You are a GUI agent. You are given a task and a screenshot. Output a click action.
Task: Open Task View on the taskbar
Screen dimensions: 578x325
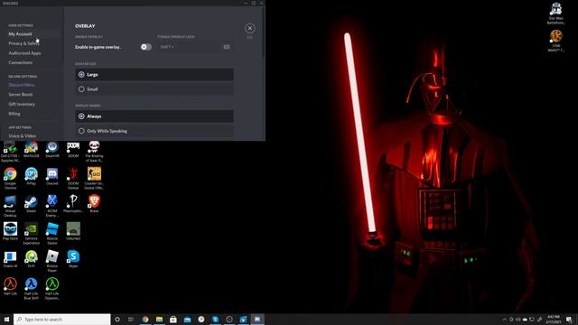[131, 319]
